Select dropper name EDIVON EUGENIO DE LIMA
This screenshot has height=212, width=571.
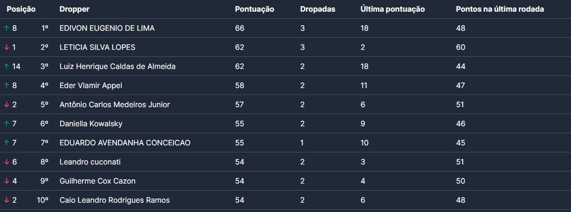[107, 28]
